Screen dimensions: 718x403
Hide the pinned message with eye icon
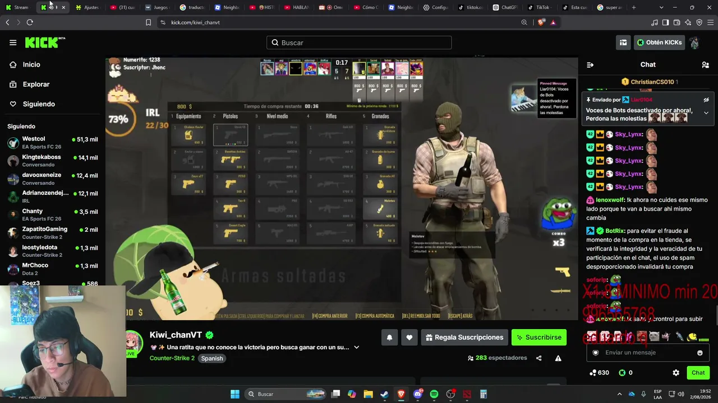(706, 100)
